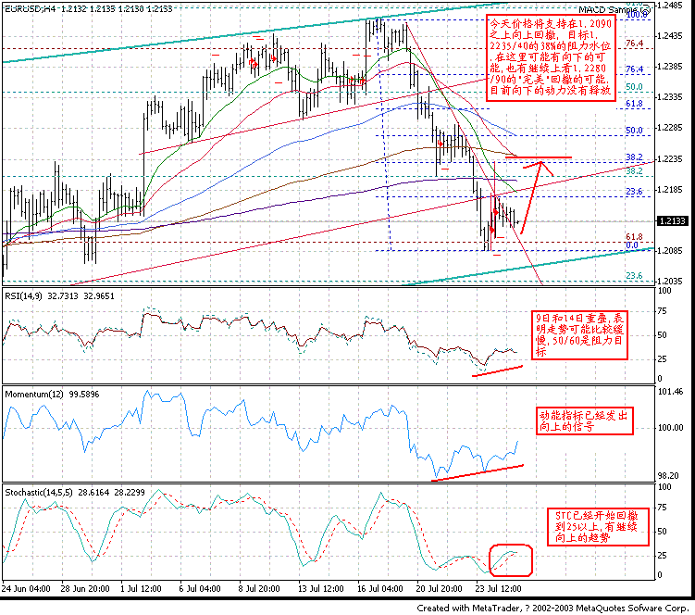695x615 pixels.
Task: Click the 1.2235 price axis label
Action: [x=670, y=159]
